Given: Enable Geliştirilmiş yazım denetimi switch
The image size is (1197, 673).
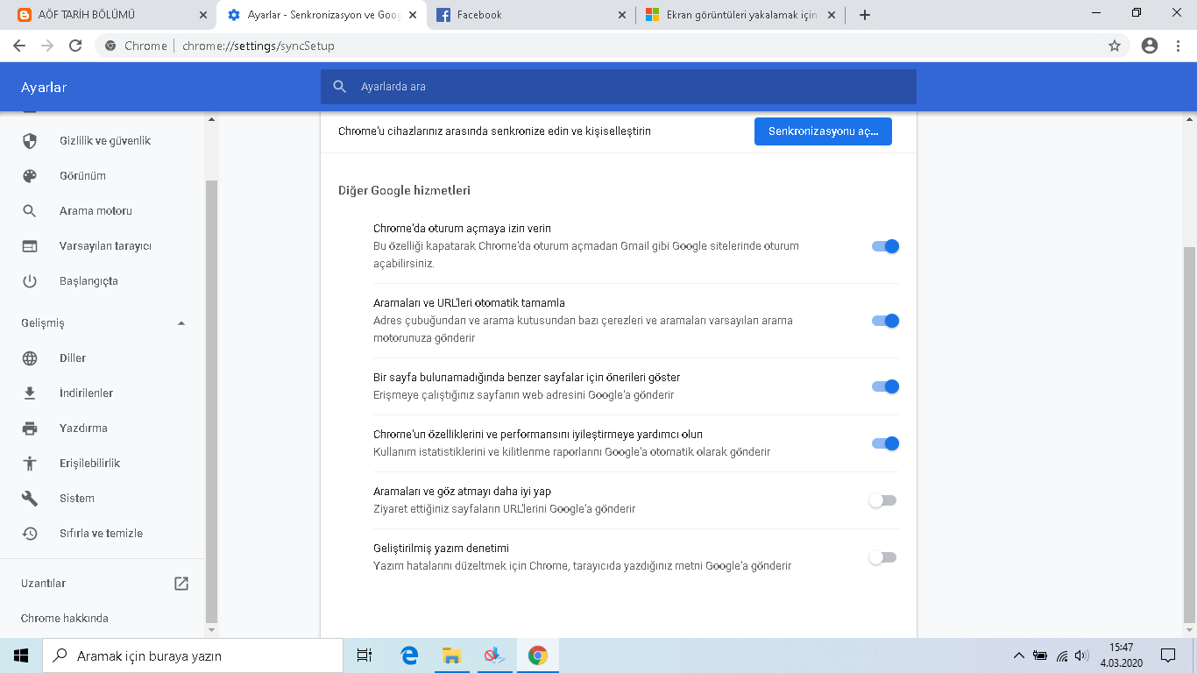Looking at the screenshot, I should (882, 557).
